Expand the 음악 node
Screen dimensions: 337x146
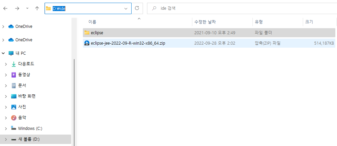[x=6, y=117]
